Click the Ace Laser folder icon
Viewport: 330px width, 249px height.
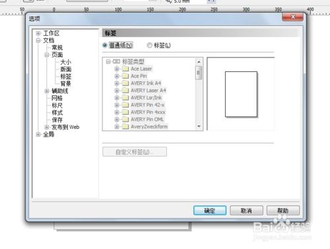[125, 69]
